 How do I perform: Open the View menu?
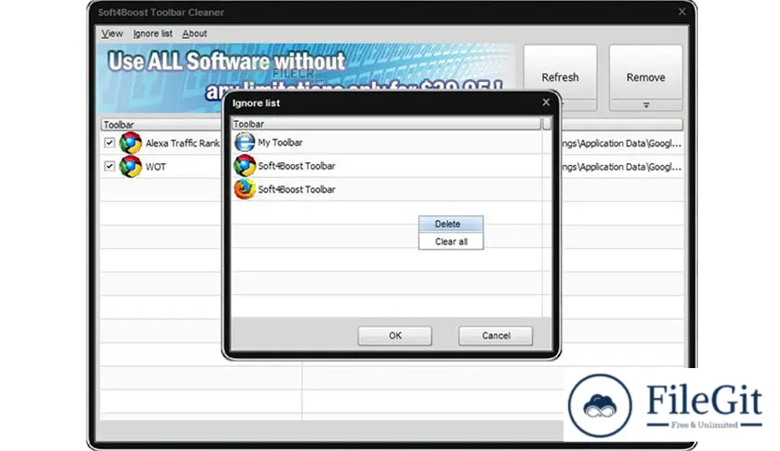pyautogui.click(x=112, y=34)
